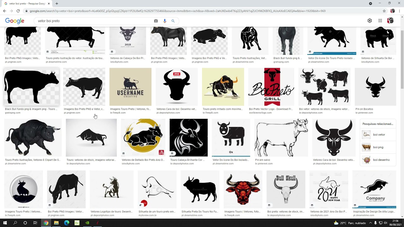The image size is (404, 227).
Task: Open the Google apps grid
Action: click(x=380, y=21)
